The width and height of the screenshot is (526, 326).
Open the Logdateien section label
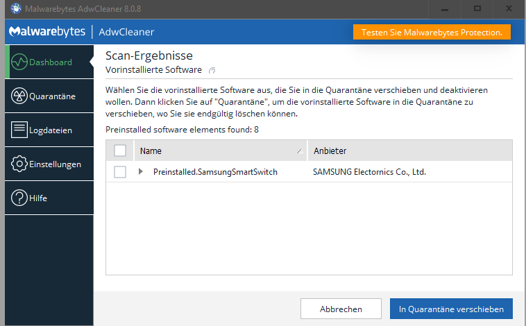pos(51,130)
